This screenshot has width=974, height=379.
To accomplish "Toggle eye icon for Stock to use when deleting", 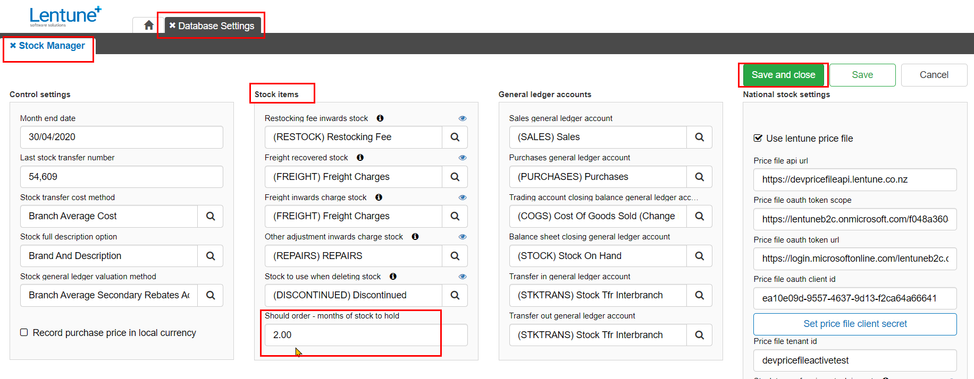I will (463, 277).
